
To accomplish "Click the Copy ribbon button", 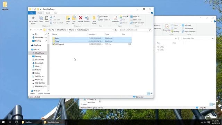I will (x=41, y=19).
